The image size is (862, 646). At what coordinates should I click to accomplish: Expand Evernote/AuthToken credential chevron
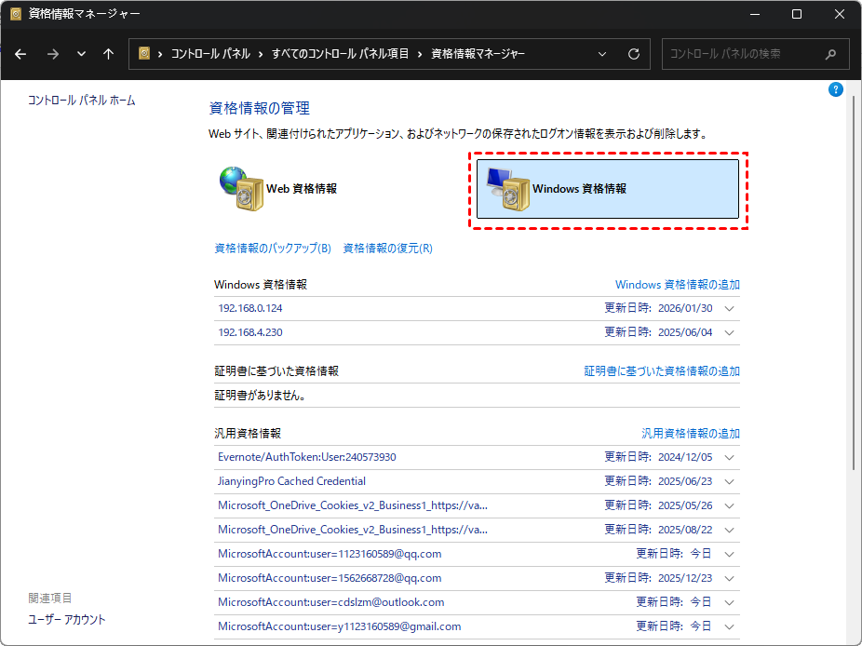coord(729,457)
